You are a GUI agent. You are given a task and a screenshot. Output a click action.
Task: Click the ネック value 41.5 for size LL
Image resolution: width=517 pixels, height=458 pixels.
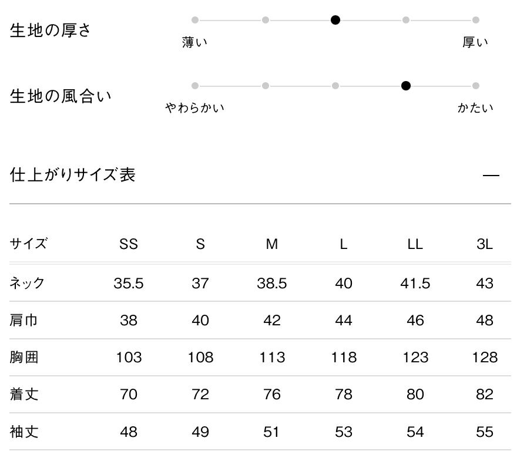click(415, 284)
